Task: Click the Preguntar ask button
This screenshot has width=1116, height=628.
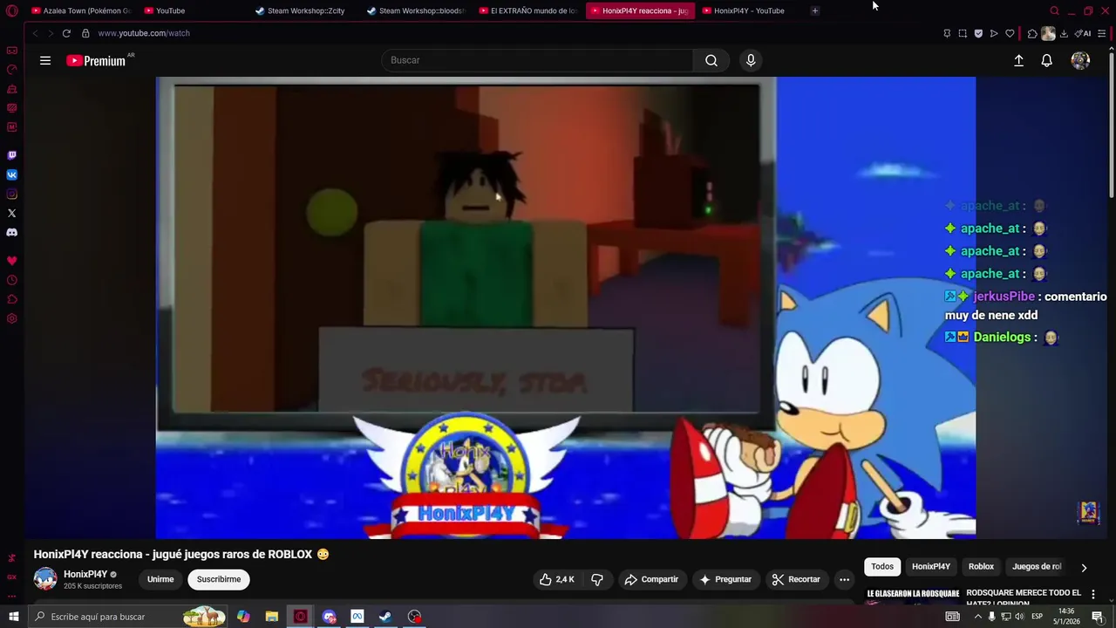Action: point(725,579)
